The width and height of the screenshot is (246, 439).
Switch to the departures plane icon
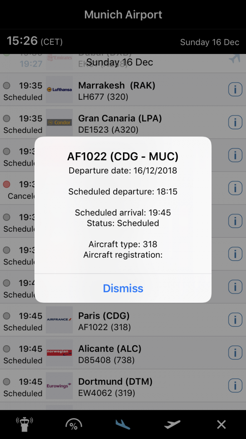(172, 424)
